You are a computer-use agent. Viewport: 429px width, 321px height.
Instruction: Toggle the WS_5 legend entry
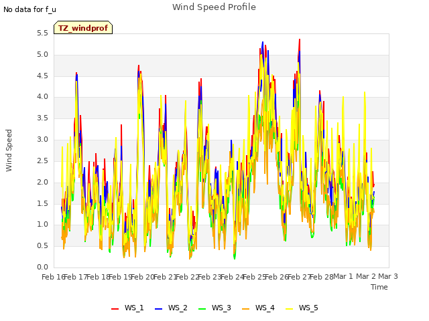(x=302, y=308)
